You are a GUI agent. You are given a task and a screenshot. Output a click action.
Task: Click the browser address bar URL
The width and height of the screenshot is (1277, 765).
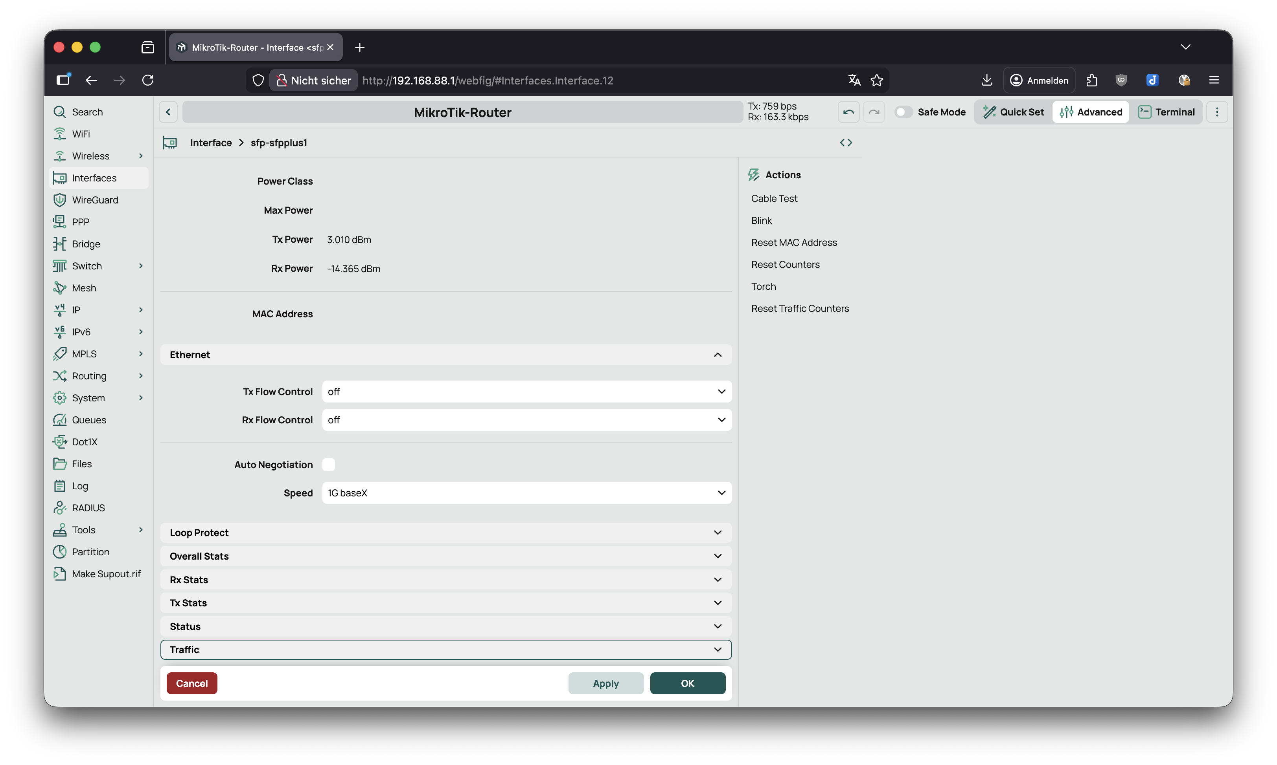click(x=488, y=81)
